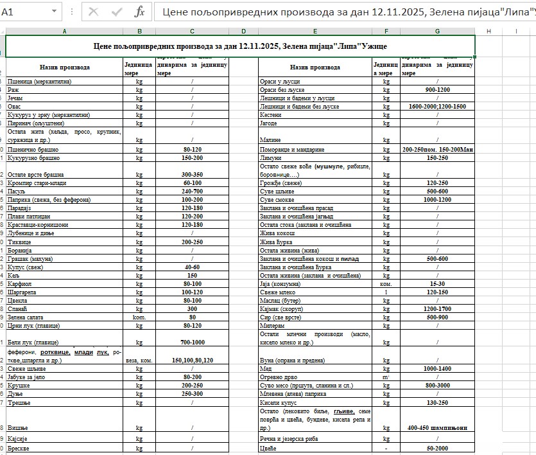
Task: Click the left 'Назив производа' header cell
Action: [64, 67]
